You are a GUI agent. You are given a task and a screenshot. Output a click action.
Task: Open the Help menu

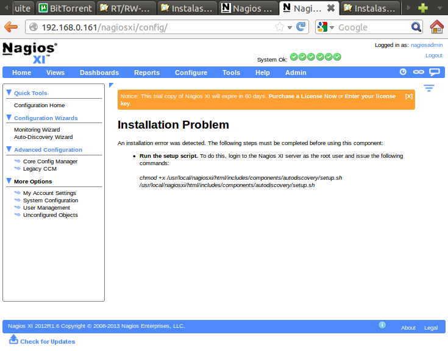point(262,73)
